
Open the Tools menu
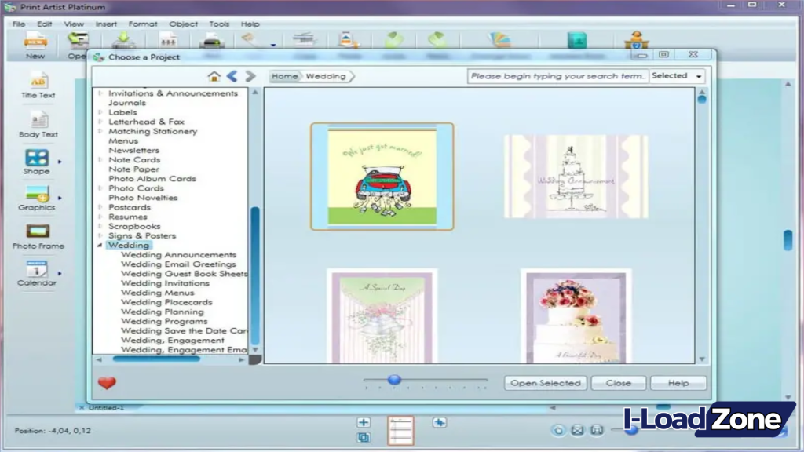(218, 24)
